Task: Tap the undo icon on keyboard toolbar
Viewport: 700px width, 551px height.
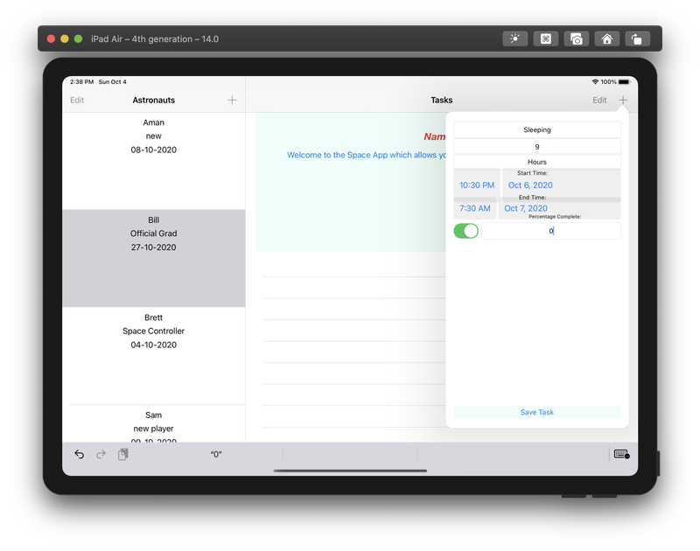Action: pyautogui.click(x=79, y=455)
